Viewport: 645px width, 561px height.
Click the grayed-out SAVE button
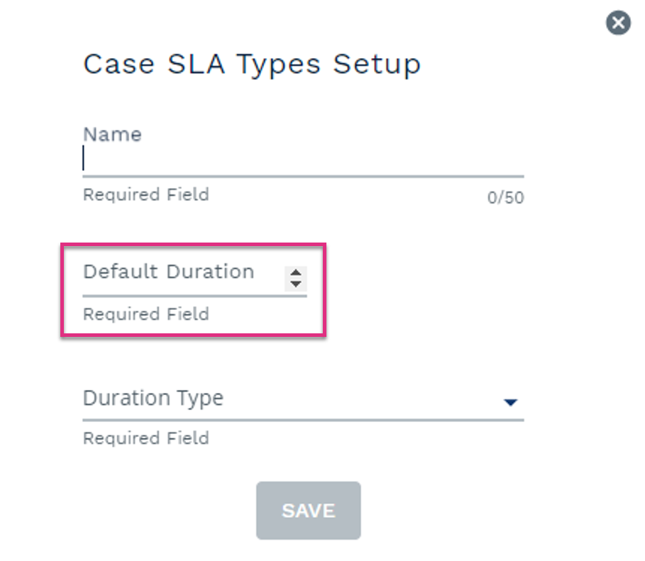[309, 511]
